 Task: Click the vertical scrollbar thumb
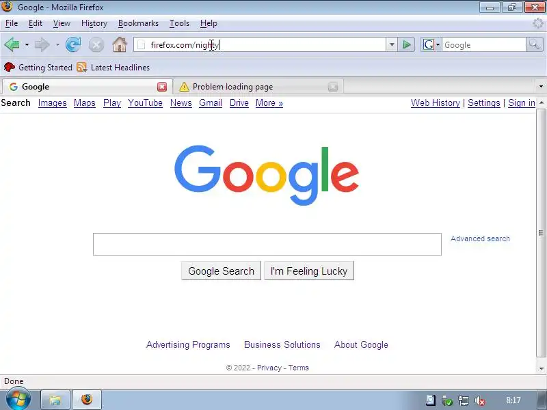(x=541, y=233)
